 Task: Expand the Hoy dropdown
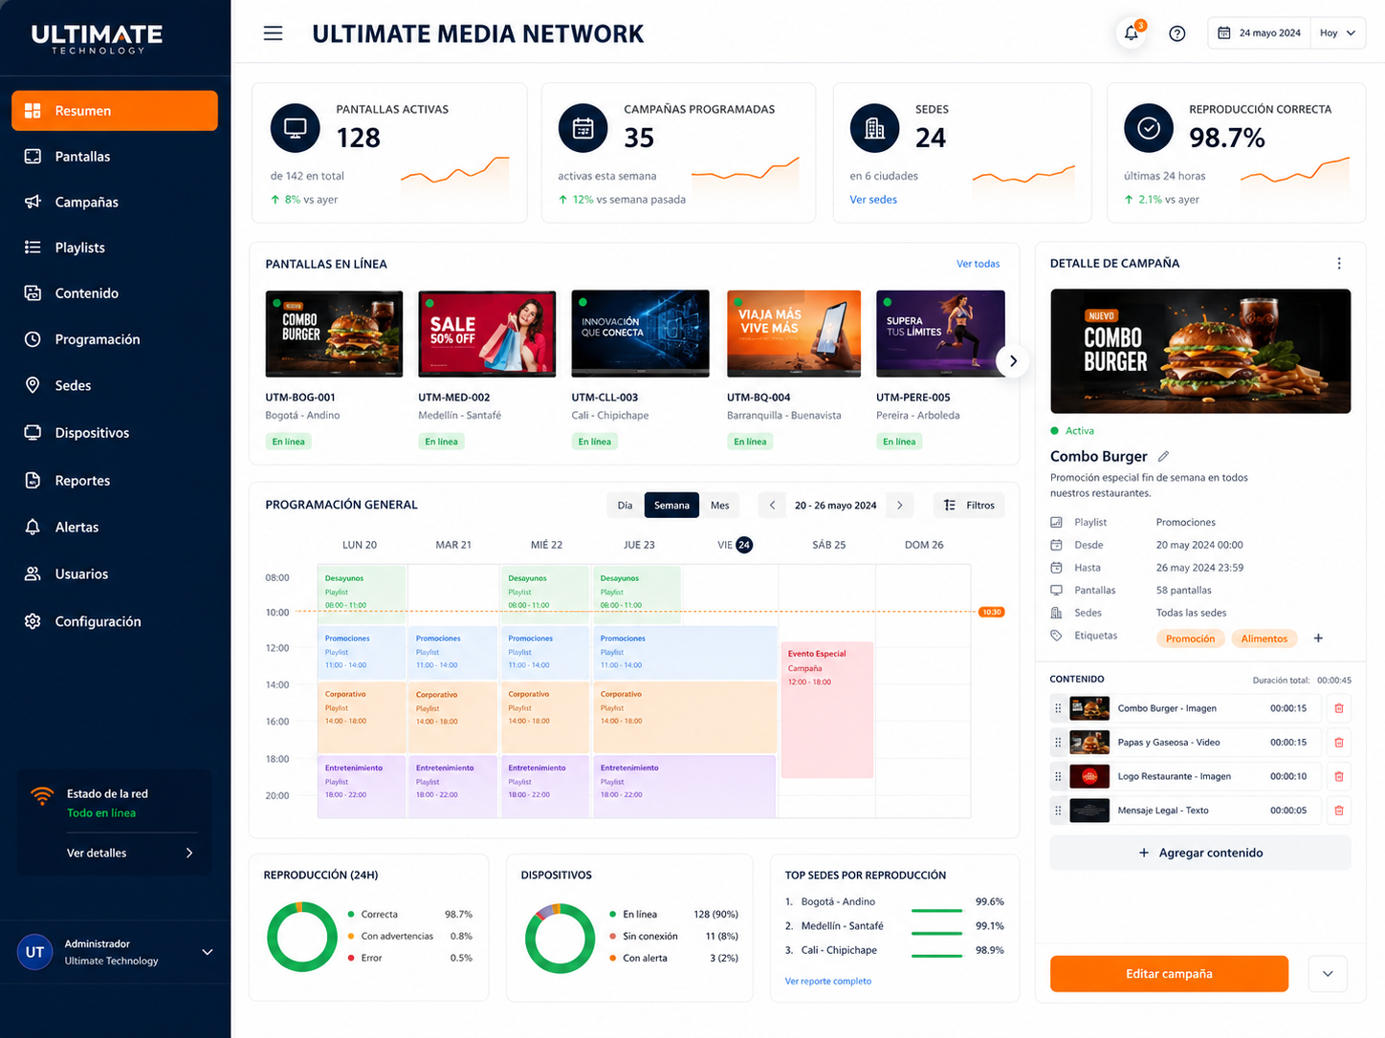click(1337, 33)
